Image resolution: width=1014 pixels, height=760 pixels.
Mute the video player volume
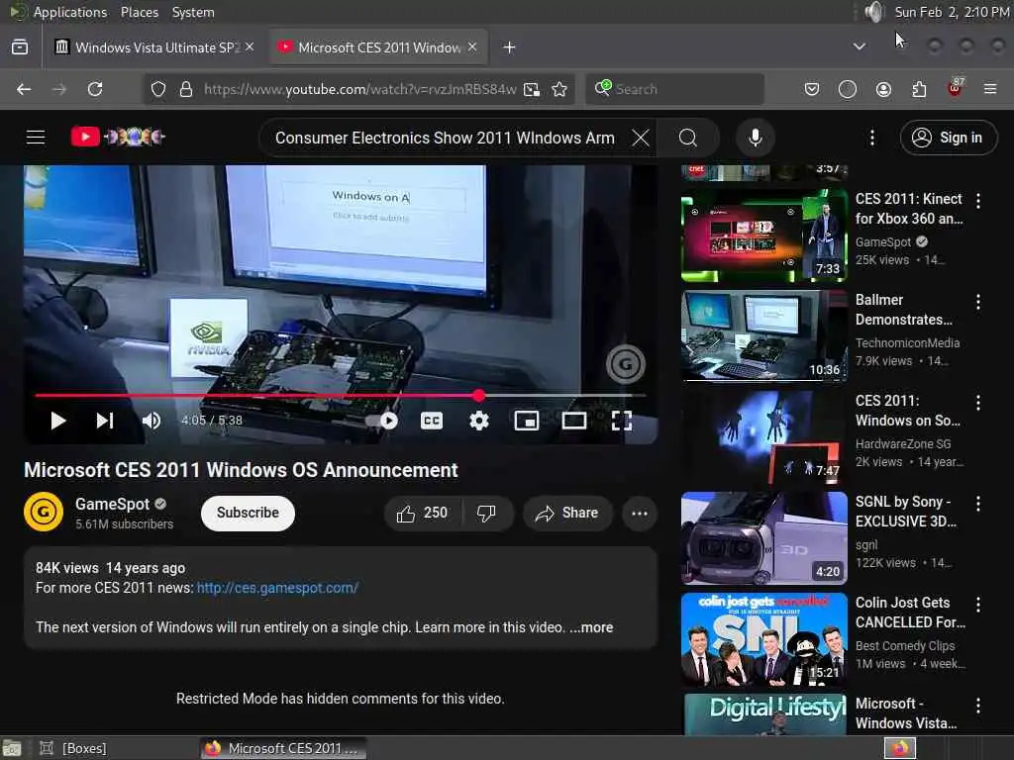click(x=152, y=421)
